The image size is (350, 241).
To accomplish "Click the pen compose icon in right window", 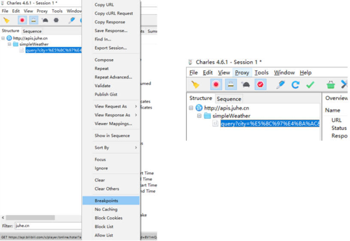I will (280, 84).
